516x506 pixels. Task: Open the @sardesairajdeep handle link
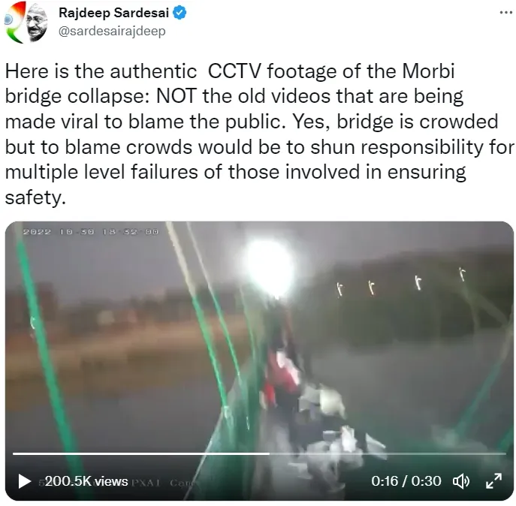[112, 32]
